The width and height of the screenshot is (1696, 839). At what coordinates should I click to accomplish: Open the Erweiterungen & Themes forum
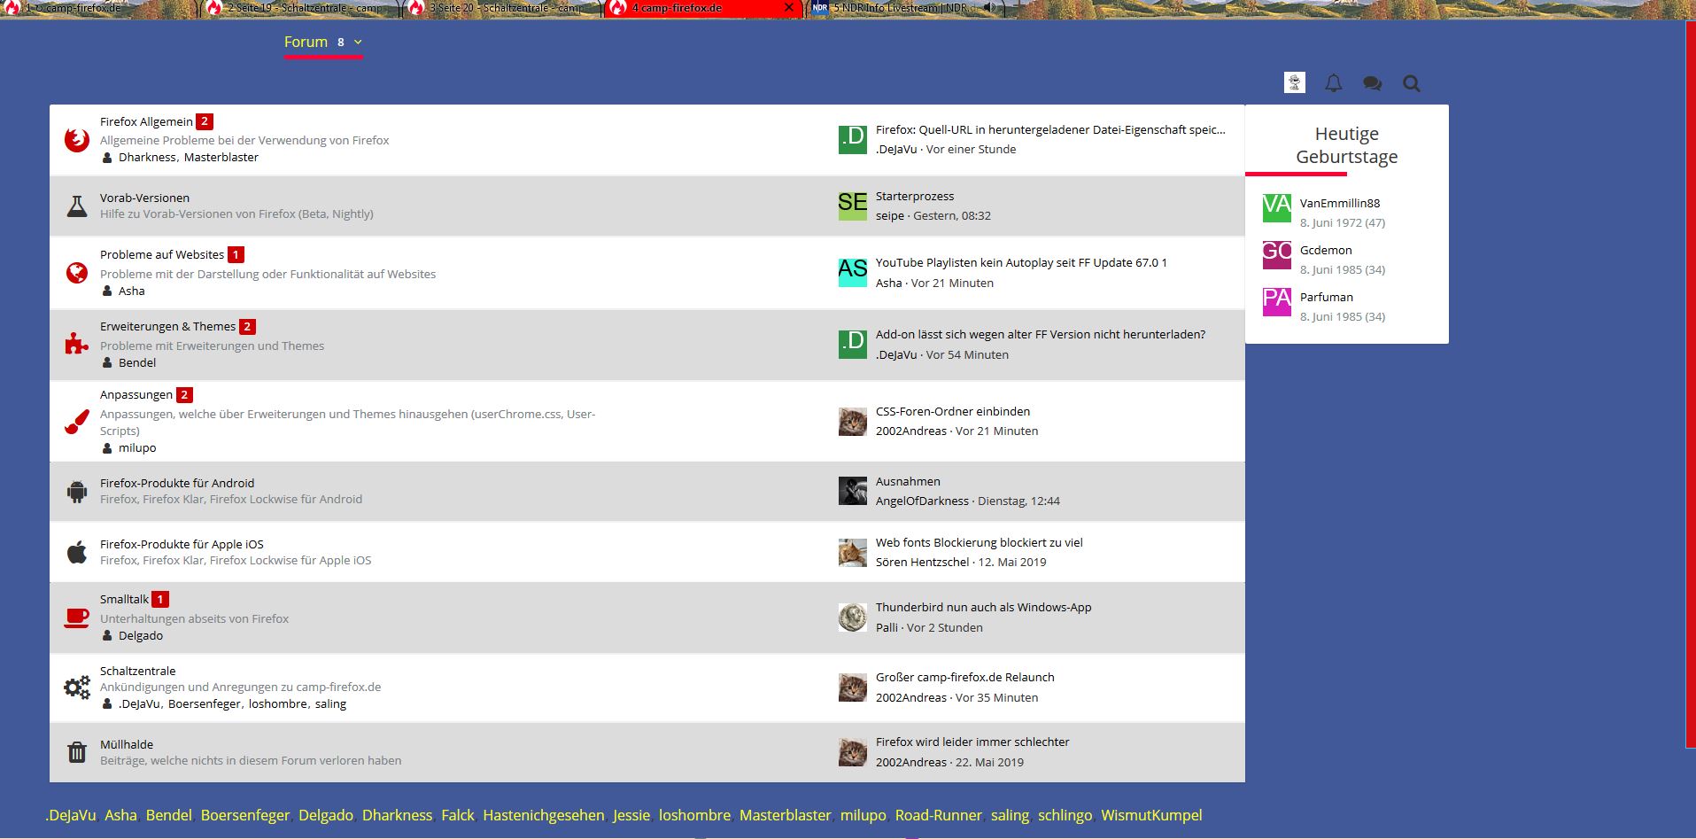(x=167, y=326)
